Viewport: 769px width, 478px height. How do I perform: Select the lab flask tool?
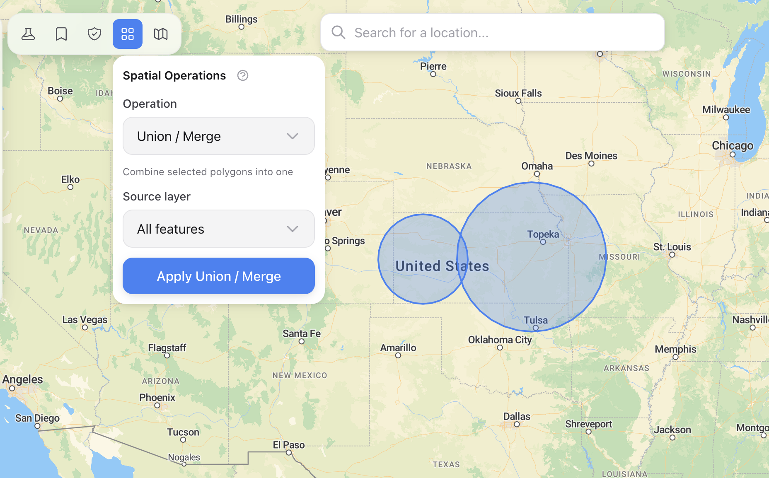28,34
